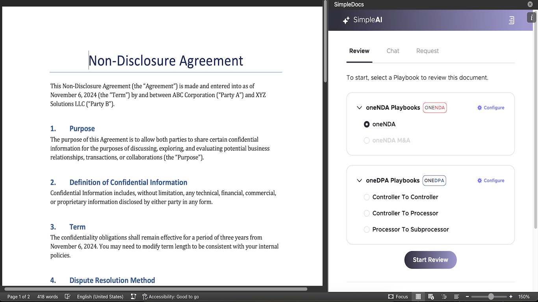Image resolution: width=538 pixels, height=302 pixels.
Task: Click the gear icon beside oneNDA Configure
Action: tap(479, 108)
